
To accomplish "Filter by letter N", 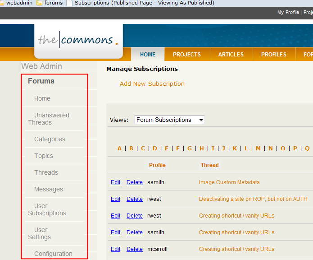I will coord(271,149).
